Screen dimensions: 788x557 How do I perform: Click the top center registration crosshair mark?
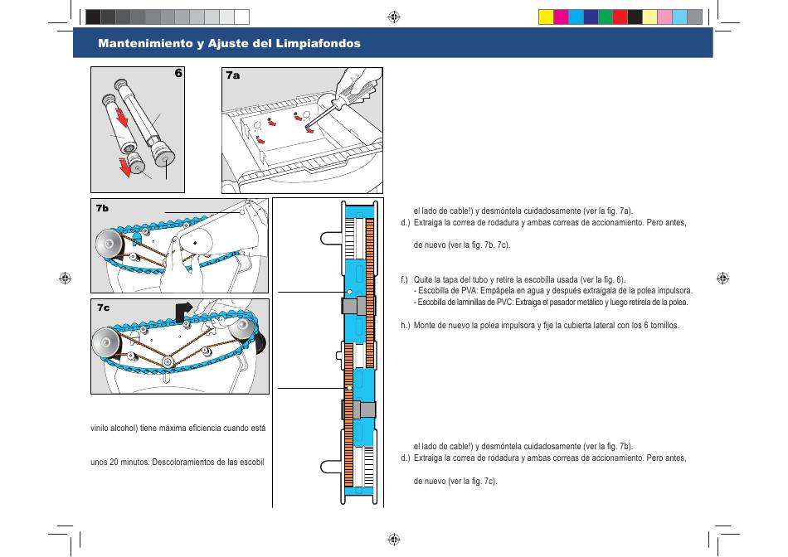(394, 17)
